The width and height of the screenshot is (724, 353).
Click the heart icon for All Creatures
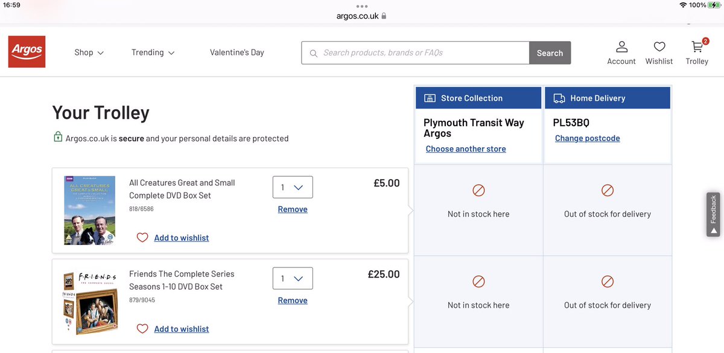(142, 238)
